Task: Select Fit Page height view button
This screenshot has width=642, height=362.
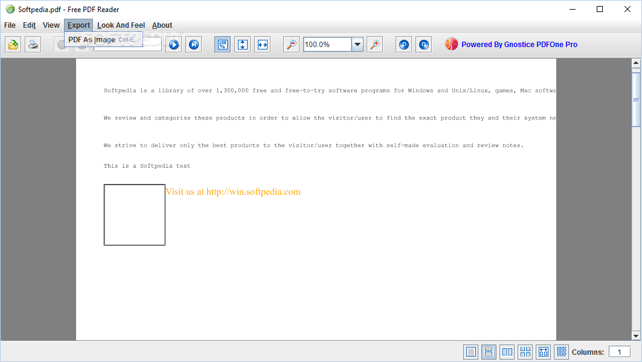Action: (243, 45)
